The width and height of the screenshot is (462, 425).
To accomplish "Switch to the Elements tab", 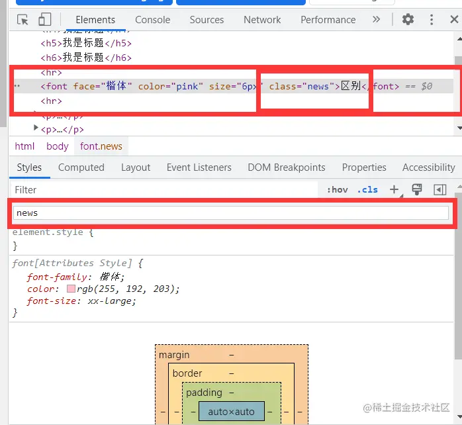I will [95, 20].
